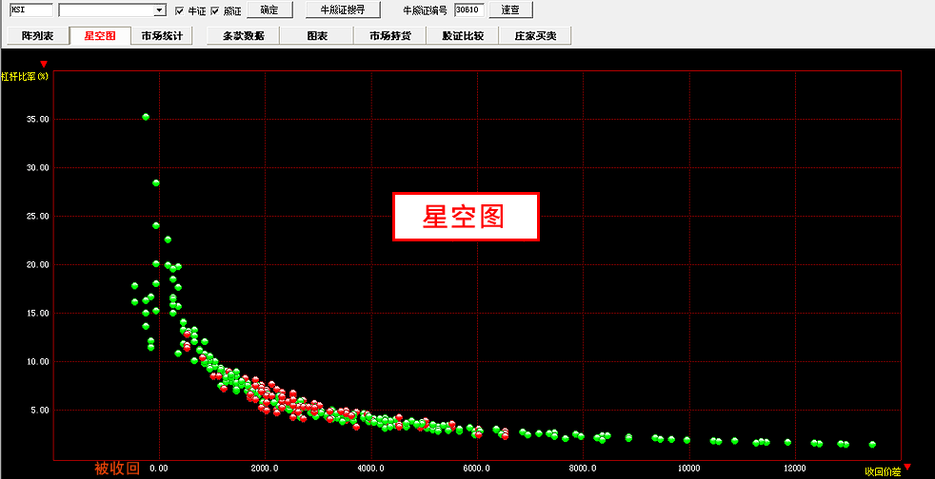Viewport: 935px width, 479px height.
Task: Click the 速查 quick lookup button
Action: tap(511, 10)
